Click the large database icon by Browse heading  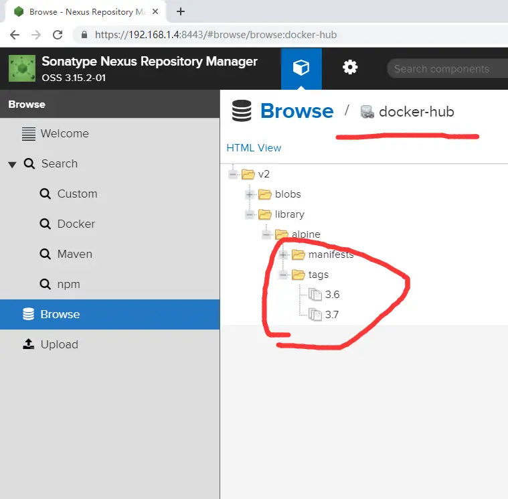(242, 111)
